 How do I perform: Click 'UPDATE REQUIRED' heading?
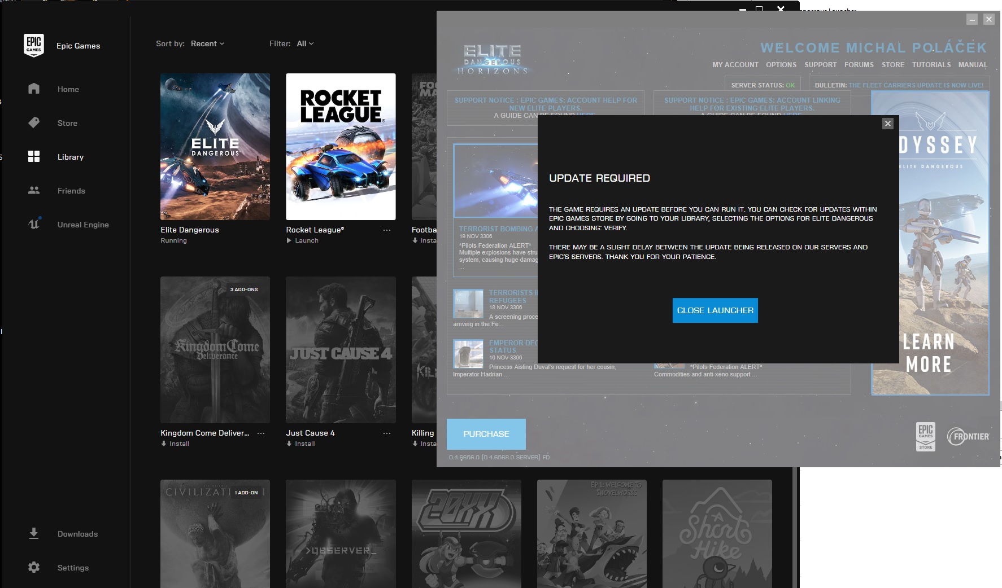tap(599, 178)
